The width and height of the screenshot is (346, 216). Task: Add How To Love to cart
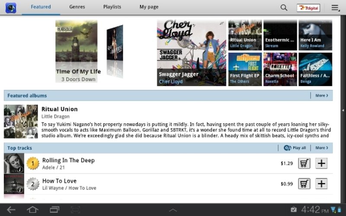(304, 184)
